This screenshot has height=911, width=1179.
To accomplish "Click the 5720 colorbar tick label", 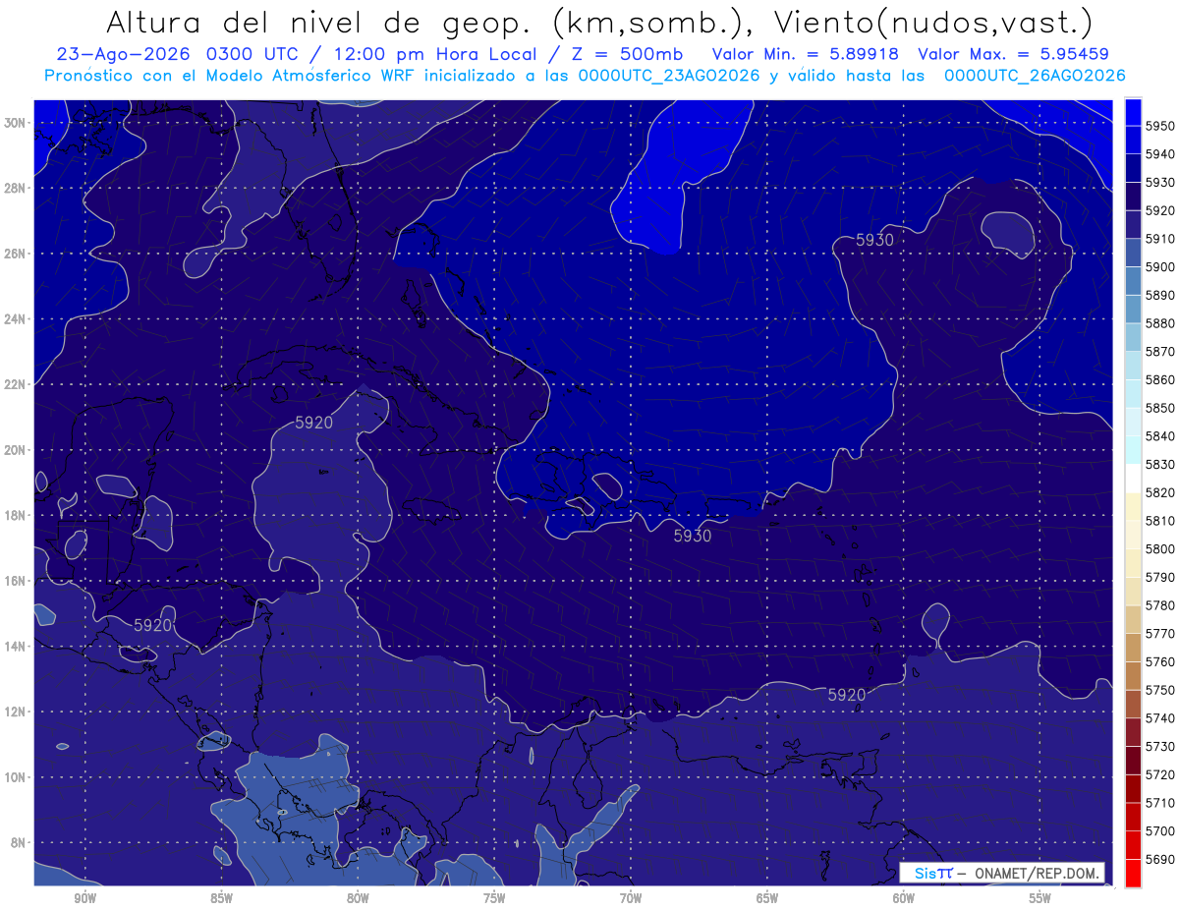I will click(x=1160, y=774).
